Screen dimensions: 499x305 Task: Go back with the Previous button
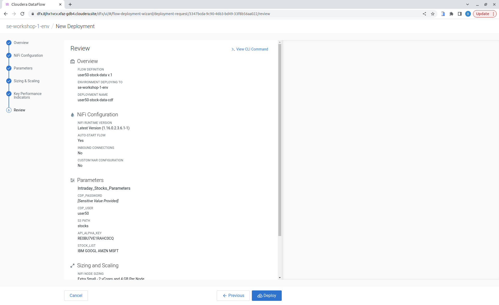[x=233, y=296]
